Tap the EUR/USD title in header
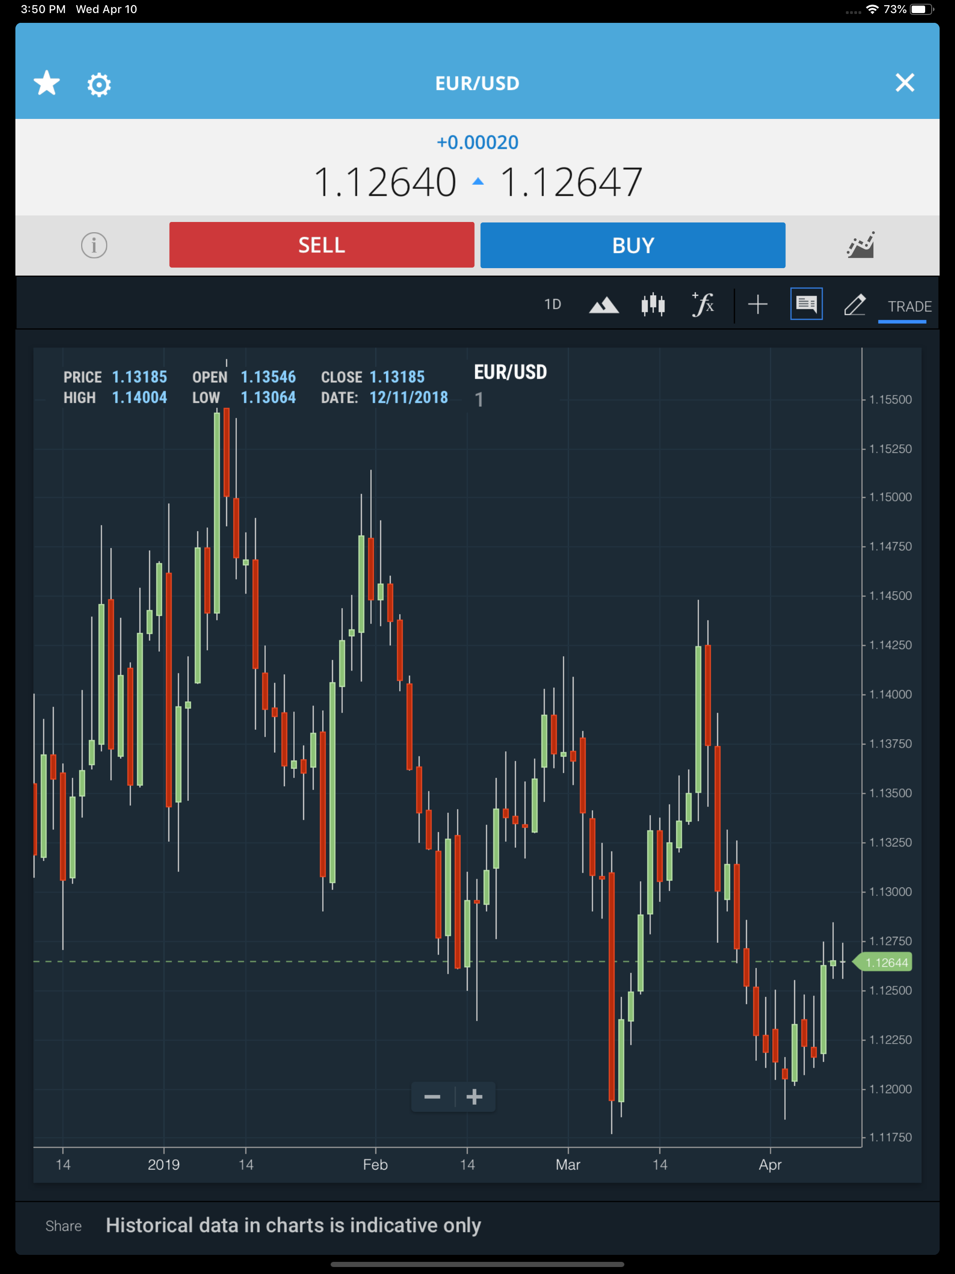955x1274 pixels. click(x=477, y=83)
